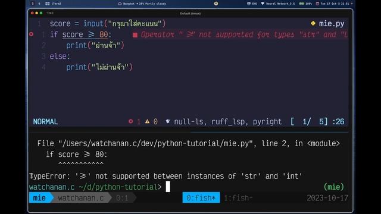Click the mie.py file name in winbar

(x=332, y=24)
